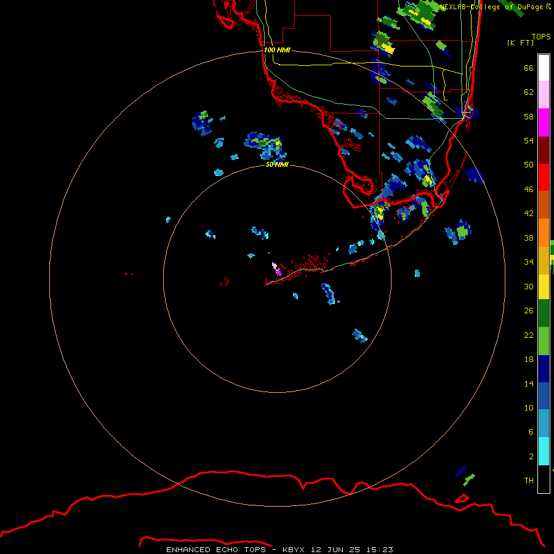Click the 100 NMI range ring label
The width and height of the screenshot is (554, 554).
point(277,50)
